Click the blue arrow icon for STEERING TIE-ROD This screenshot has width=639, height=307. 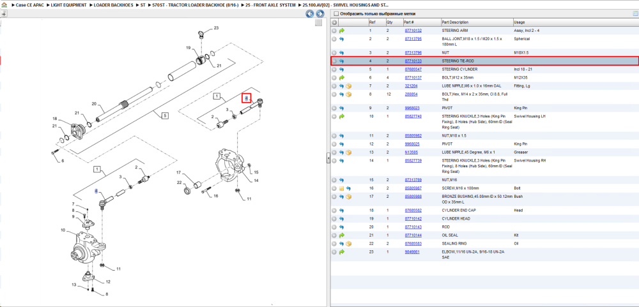click(341, 61)
